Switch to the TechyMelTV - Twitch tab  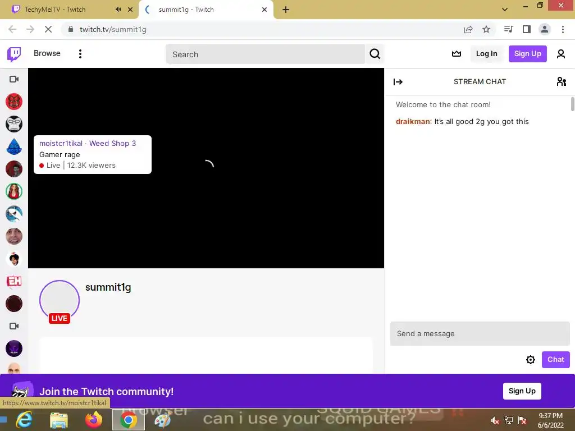tap(55, 10)
